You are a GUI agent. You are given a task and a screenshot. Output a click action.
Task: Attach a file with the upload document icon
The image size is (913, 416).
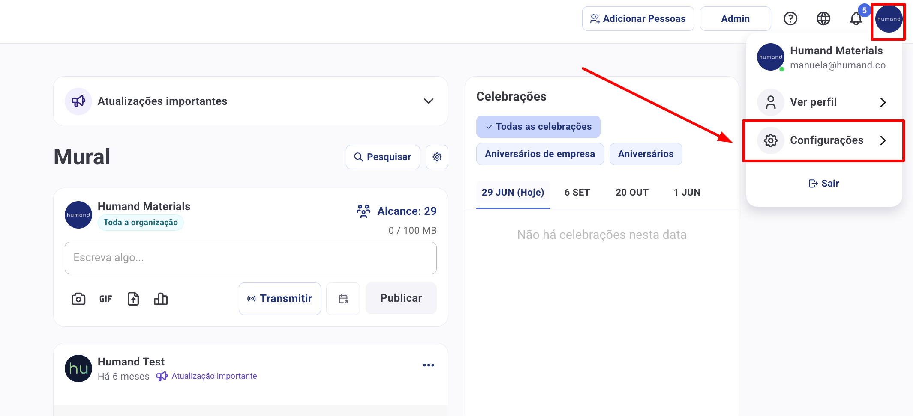(x=133, y=299)
